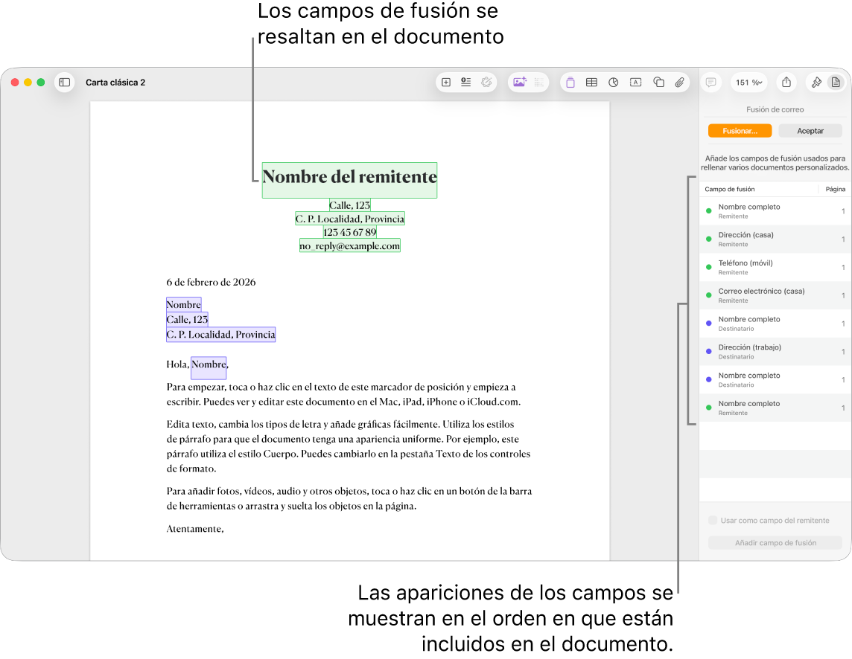Select the Document inspector icon
The width and height of the screenshot is (852, 659).
pos(836,83)
